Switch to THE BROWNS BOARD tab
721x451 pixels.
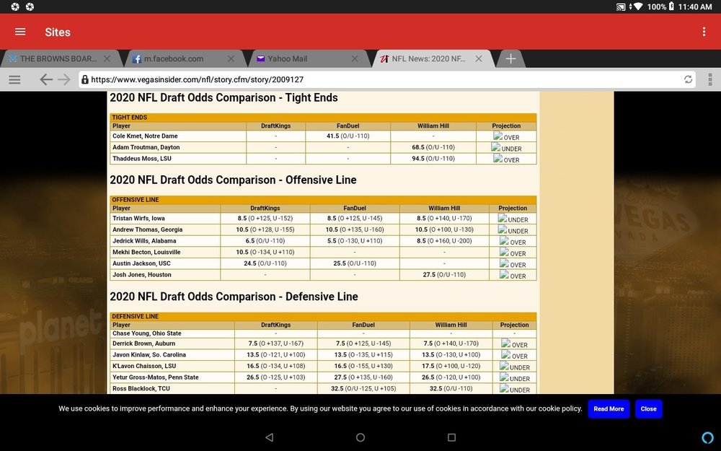point(58,59)
